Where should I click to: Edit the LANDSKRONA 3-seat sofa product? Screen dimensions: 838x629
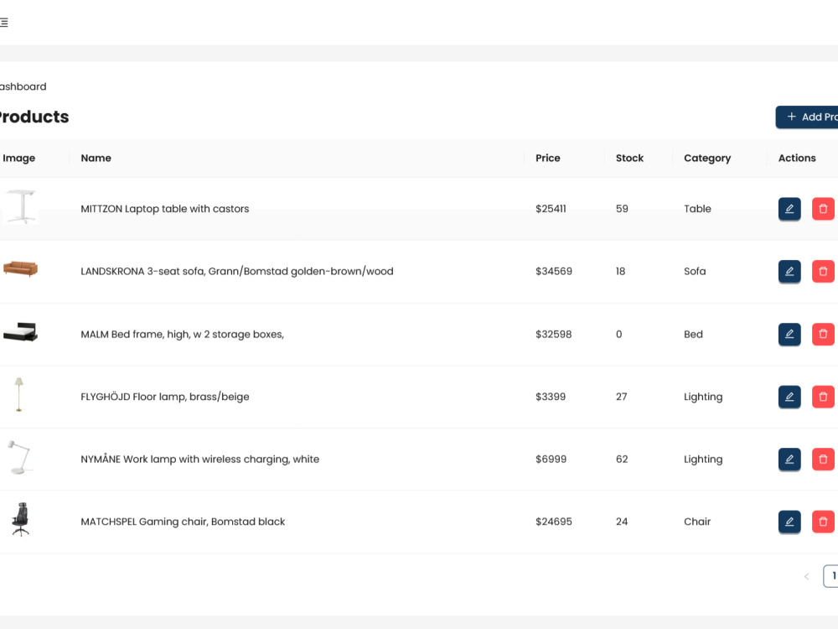click(x=789, y=271)
